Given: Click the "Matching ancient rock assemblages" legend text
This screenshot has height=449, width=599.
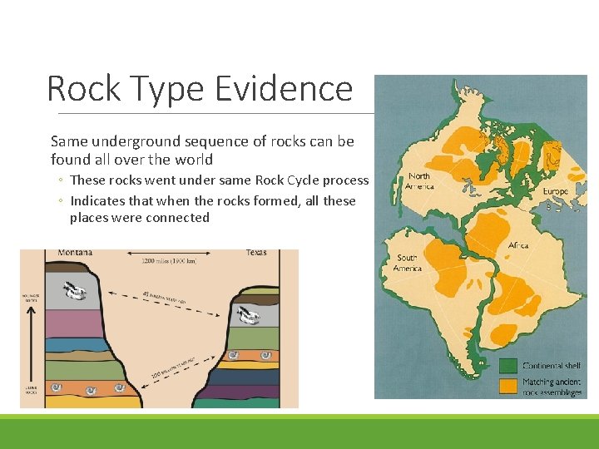Looking at the screenshot, I should tap(552, 387).
